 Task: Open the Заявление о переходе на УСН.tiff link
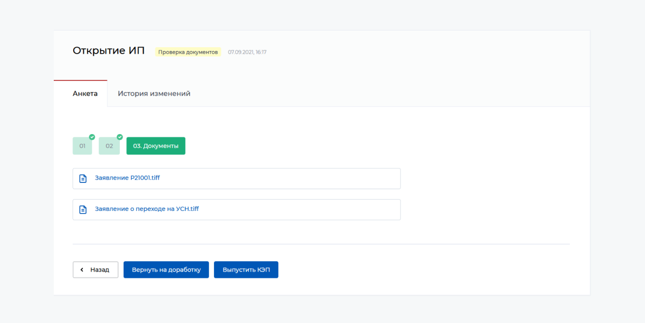147,209
